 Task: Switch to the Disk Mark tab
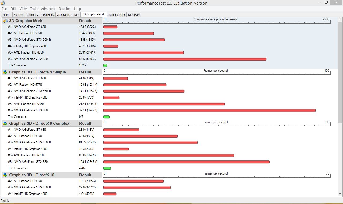[134, 15]
